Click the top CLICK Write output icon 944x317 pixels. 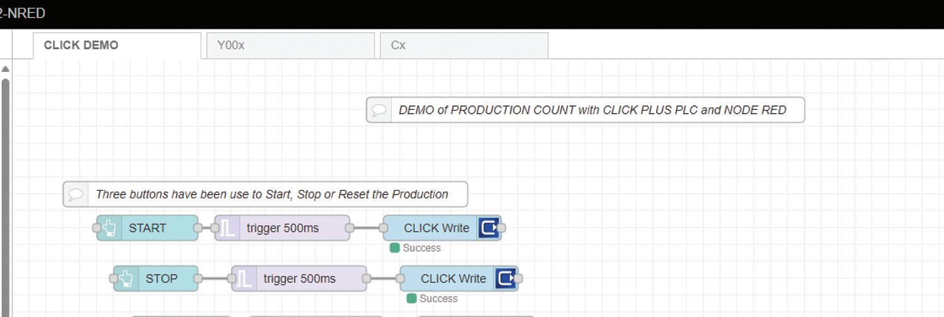point(488,228)
